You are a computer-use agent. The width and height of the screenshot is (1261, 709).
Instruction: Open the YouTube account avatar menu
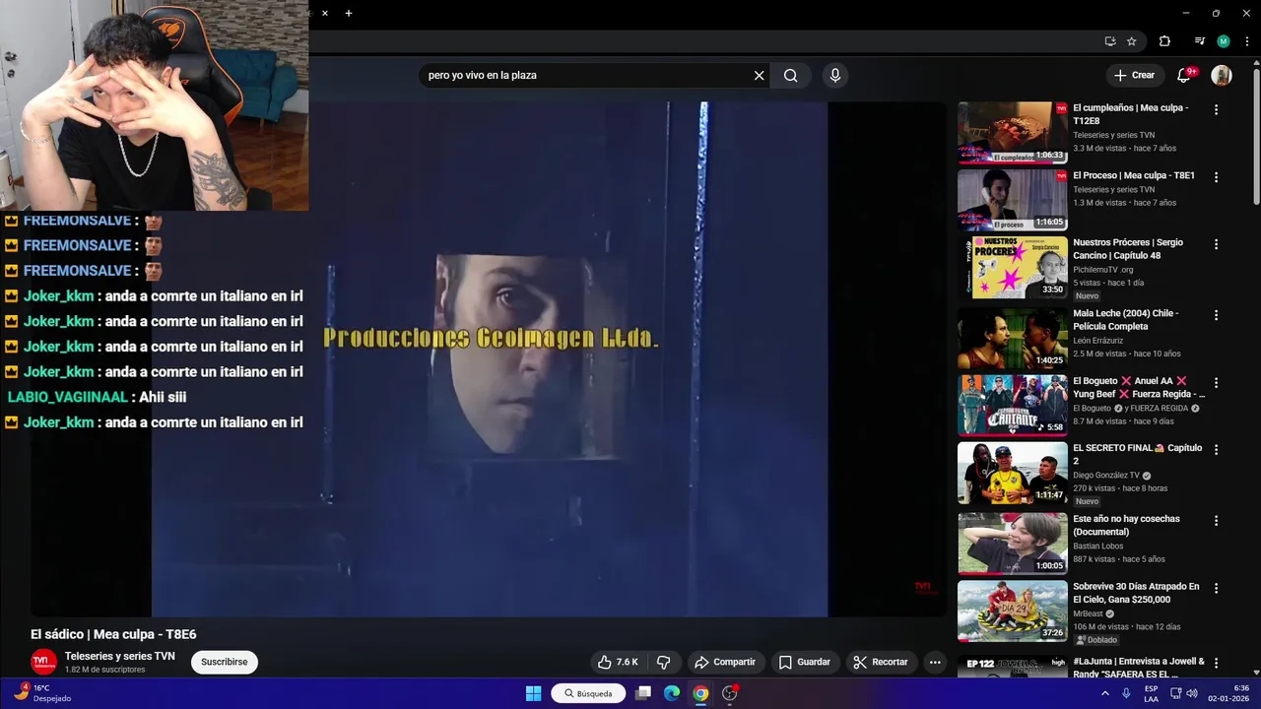click(1222, 75)
